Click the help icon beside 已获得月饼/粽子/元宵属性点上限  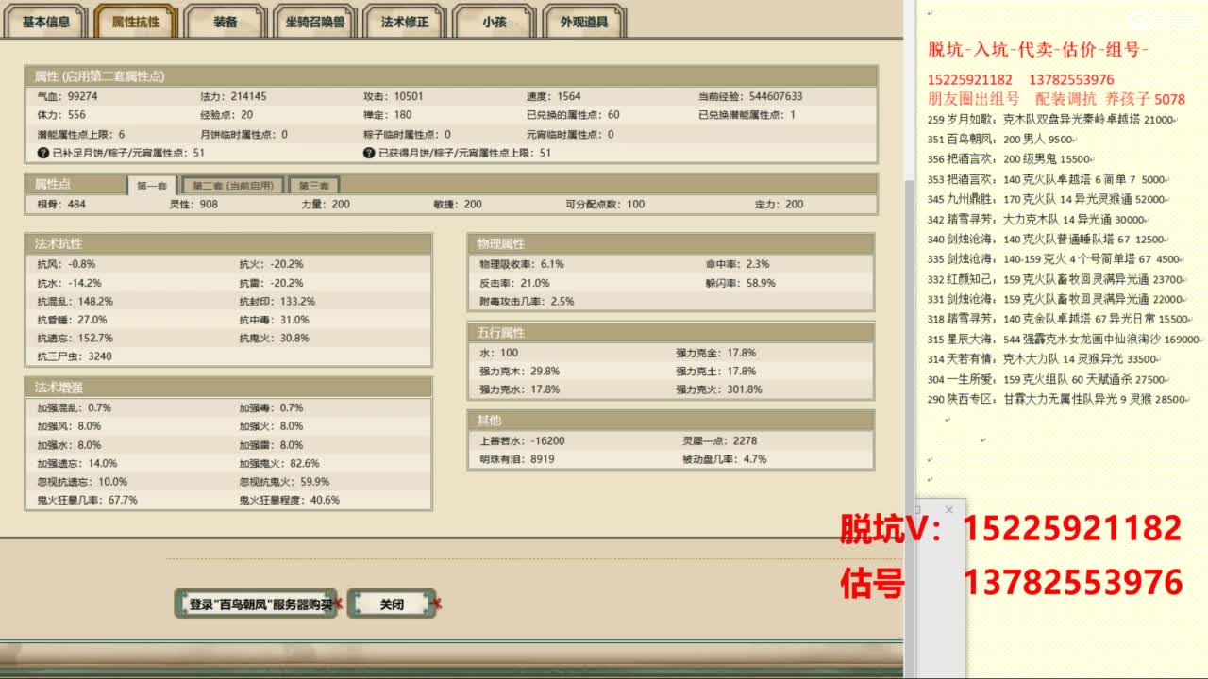369,153
